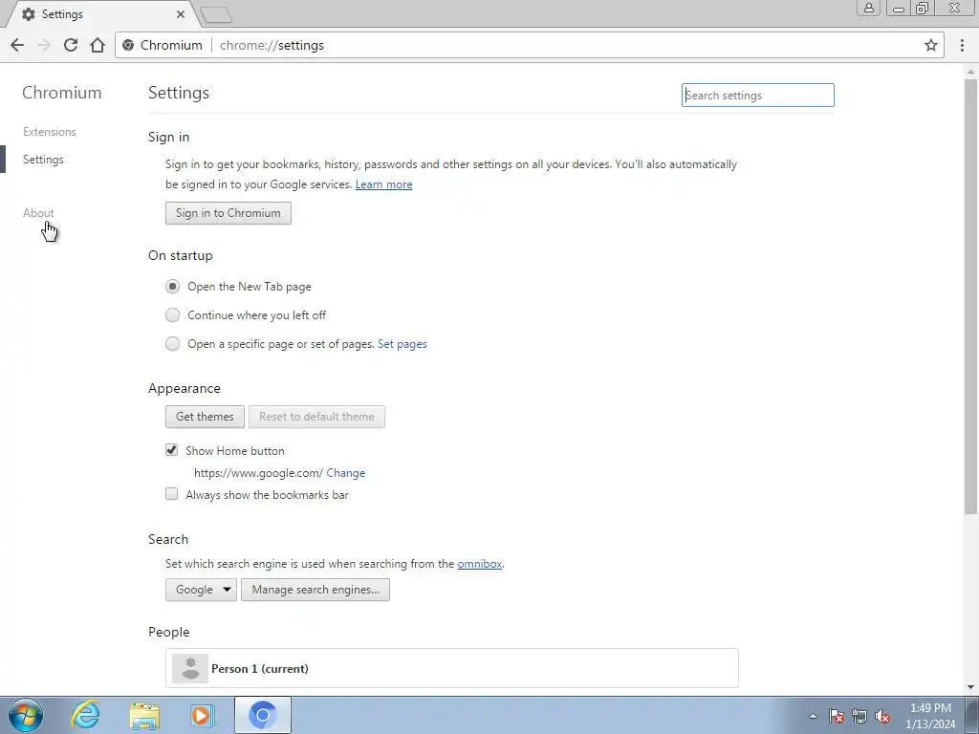979x734 pixels.
Task: Click the Person 1 avatar icon
Action: (190, 668)
